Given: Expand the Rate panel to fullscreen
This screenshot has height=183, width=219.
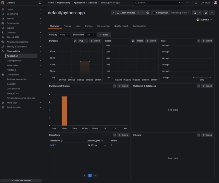Looking at the screenshot, I should pos(198,41).
